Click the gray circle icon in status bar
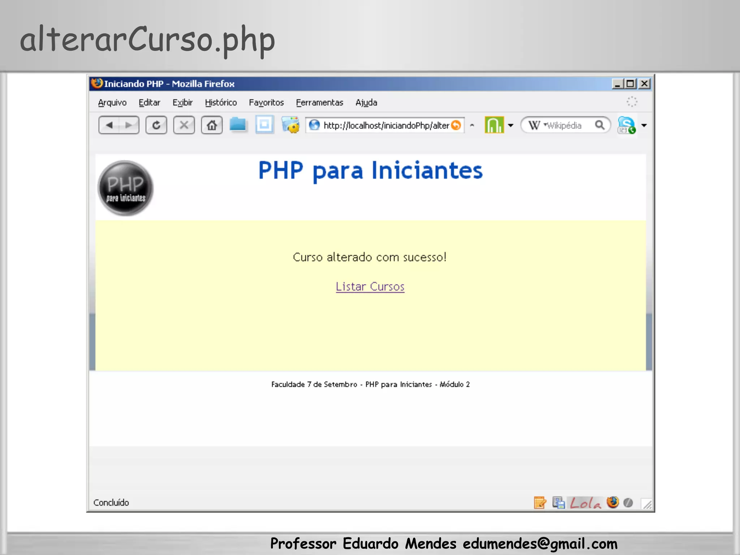This screenshot has height=555, width=740. pyautogui.click(x=628, y=503)
